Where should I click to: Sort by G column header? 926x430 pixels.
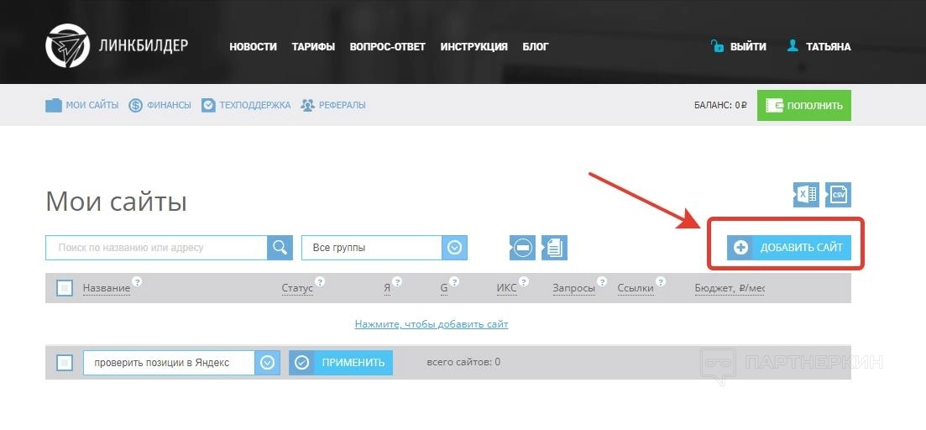coord(444,288)
